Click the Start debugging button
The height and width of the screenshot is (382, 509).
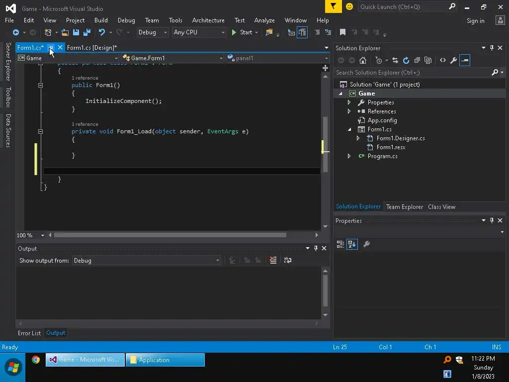pos(243,32)
